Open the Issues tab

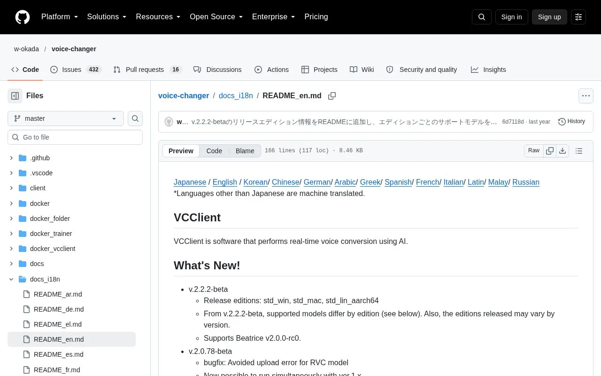(76, 70)
